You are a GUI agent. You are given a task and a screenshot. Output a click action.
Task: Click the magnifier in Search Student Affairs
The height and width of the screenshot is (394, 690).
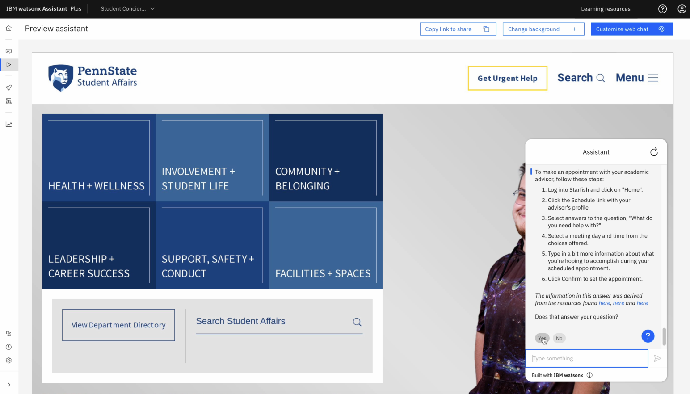357,322
